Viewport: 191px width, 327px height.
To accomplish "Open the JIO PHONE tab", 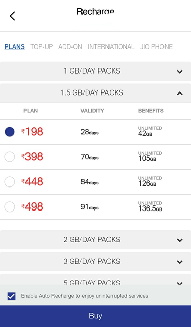I will [156, 46].
